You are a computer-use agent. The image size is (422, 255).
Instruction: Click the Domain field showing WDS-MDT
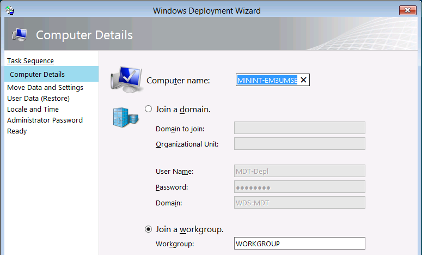pos(299,203)
